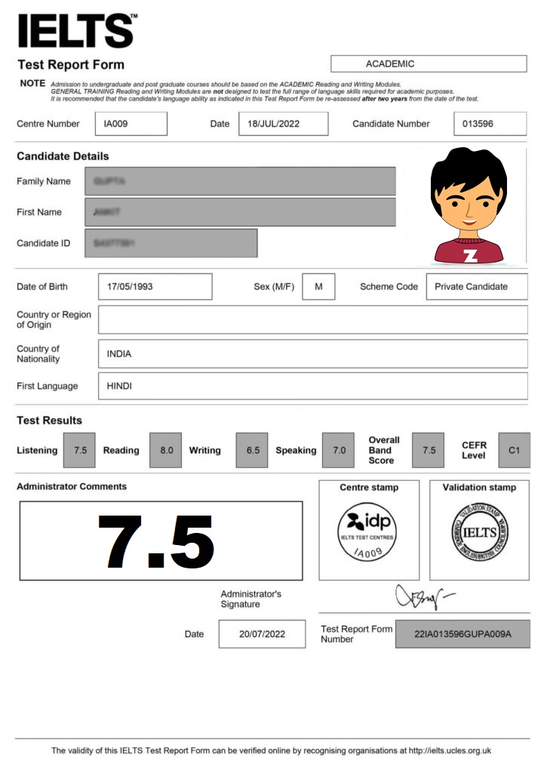The image size is (547, 773).
Task: Open the ielts.ucles.org.uk verification link
Action: coord(450,751)
